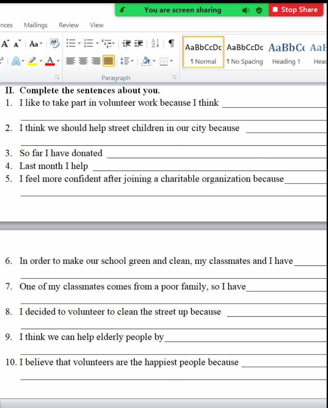Expand numbering library dropdown arrow
The width and height of the screenshot is (328, 408).
pyautogui.click(x=97, y=43)
